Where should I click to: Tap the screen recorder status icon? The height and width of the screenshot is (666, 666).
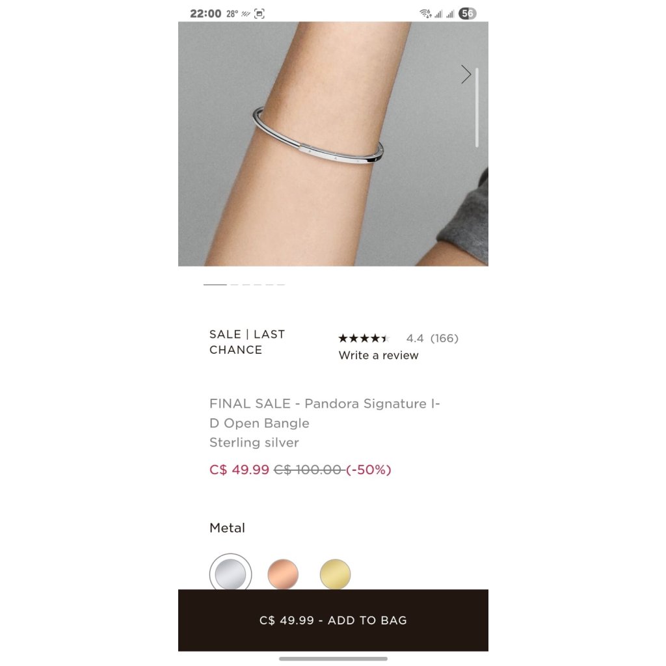point(259,14)
